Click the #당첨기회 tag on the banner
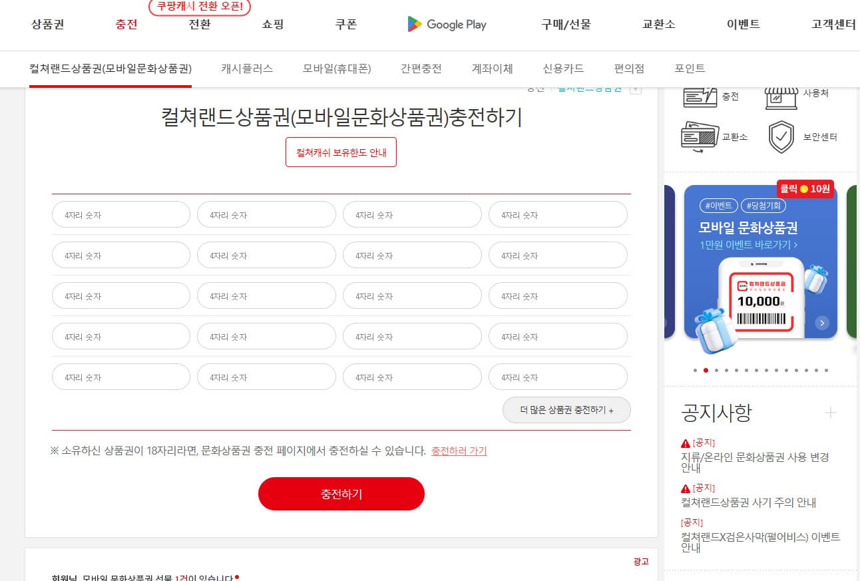Screen dimensions: 860x581 click(x=763, y=206)
